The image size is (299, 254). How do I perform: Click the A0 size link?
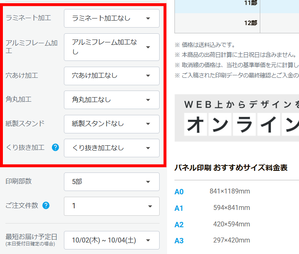tap(179, 192)
